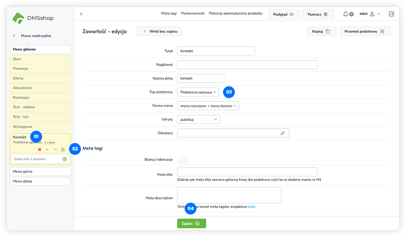Click into the Meta title input field
Screen dimensions: 406x237
click(x=247, y=172)
